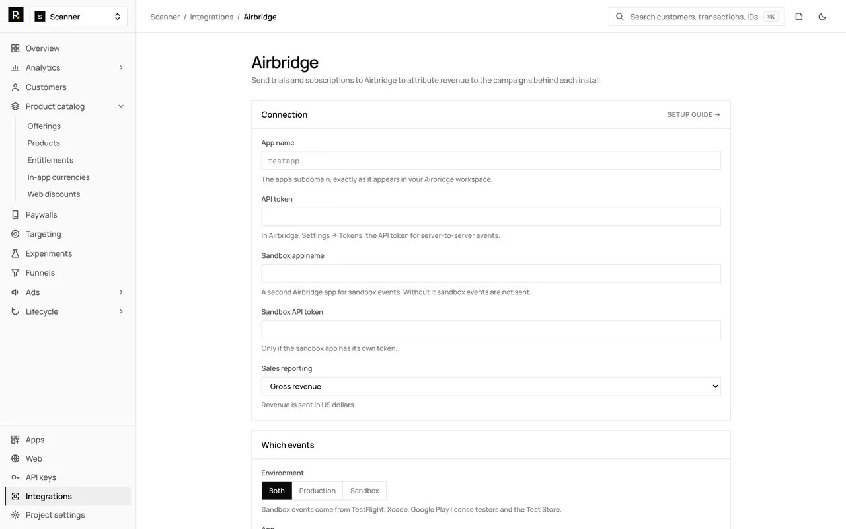846x529 pixels.
Task: Open the Setup Guide link
Action: 694,114
